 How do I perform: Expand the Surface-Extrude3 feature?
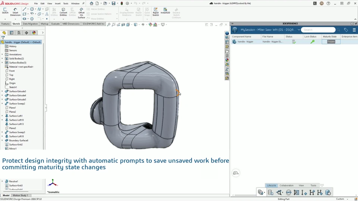tap(2, 92)
